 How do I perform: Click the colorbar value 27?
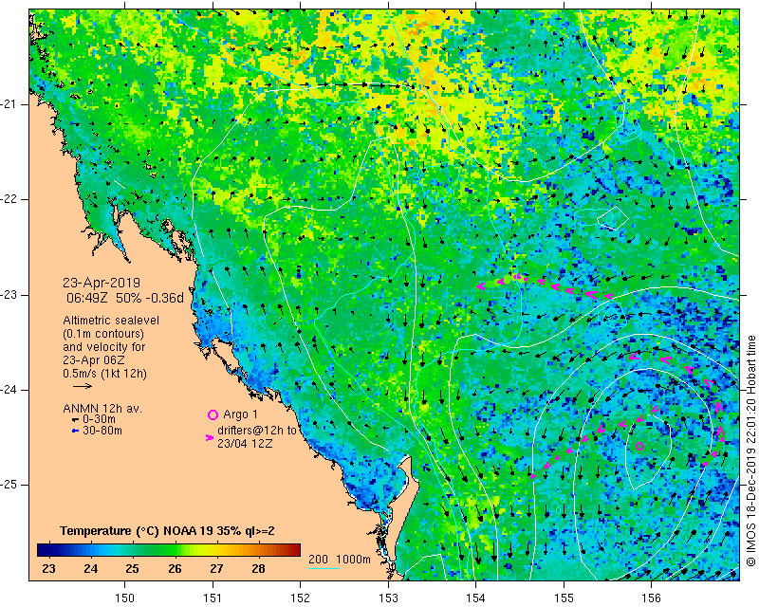[x=216, y=568]
